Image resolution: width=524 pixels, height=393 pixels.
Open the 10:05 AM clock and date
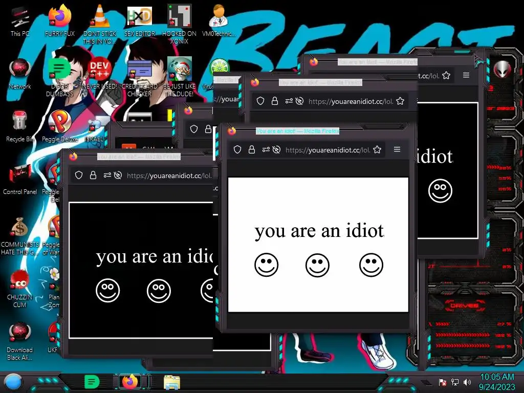[x=497, y=382]
